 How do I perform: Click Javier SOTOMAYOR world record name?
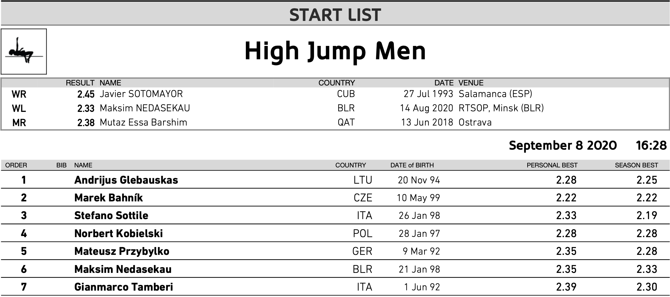tap(141, 94)
